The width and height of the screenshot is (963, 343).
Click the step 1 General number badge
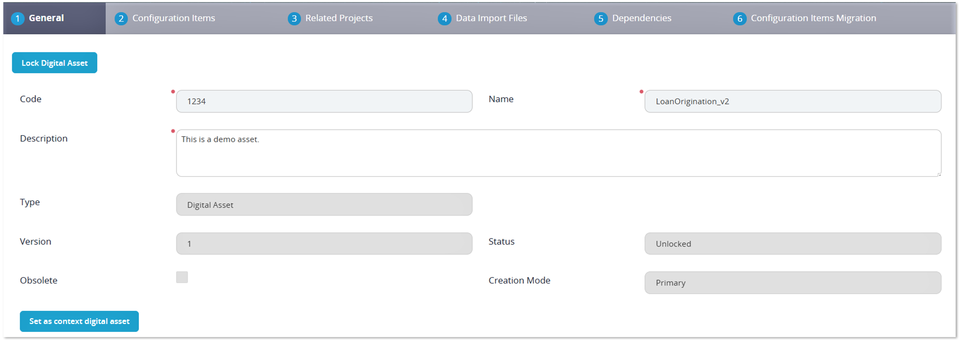click(17, 18)
